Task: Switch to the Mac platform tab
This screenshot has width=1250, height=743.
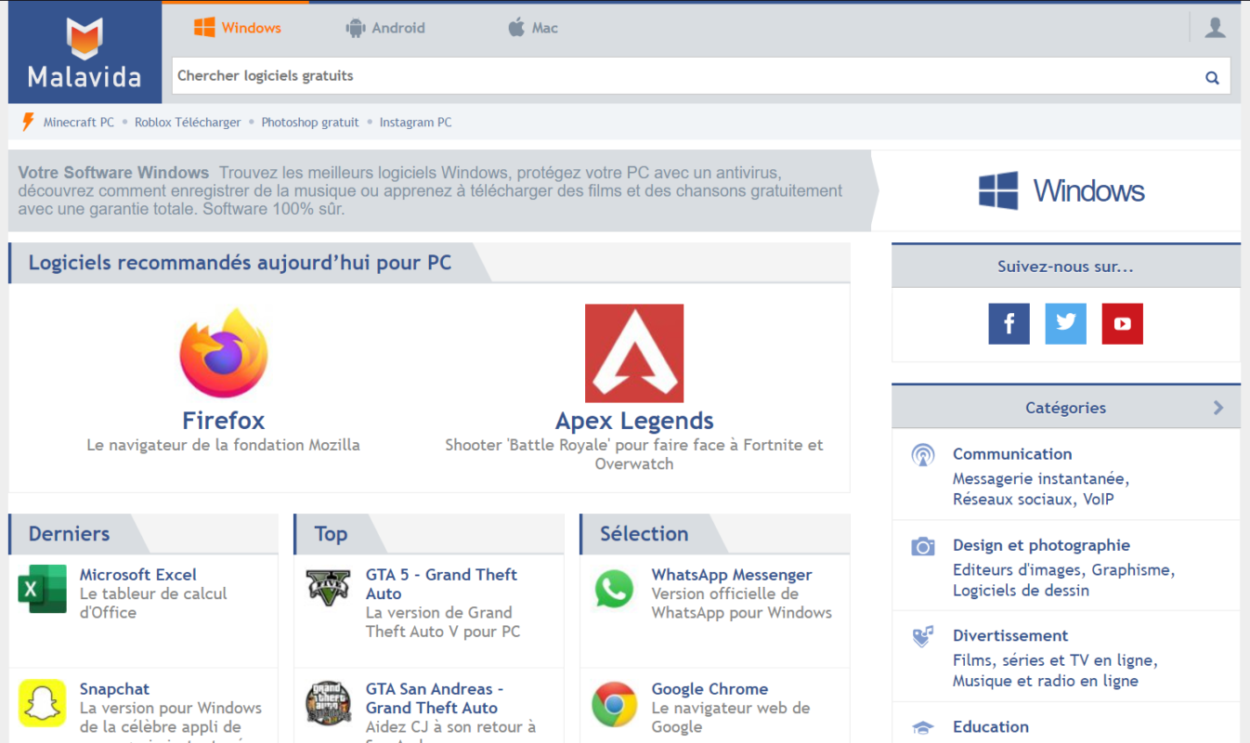Action: (533, 28)
